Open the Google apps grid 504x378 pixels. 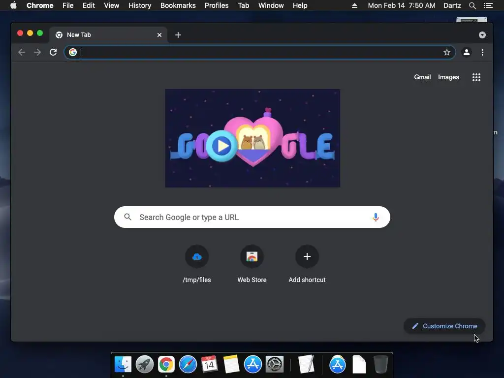coord(476,77)
